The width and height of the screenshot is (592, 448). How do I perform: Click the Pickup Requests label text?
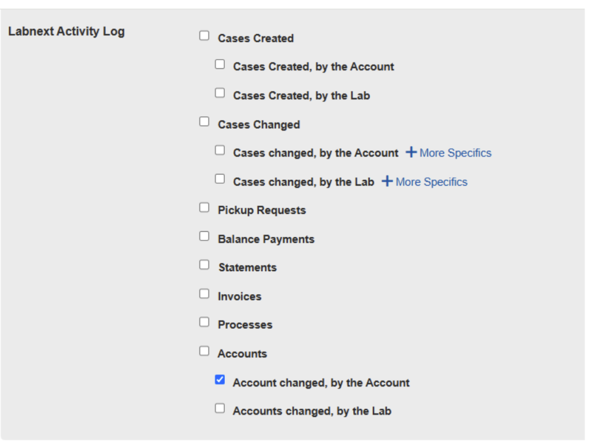click(262, 210)
